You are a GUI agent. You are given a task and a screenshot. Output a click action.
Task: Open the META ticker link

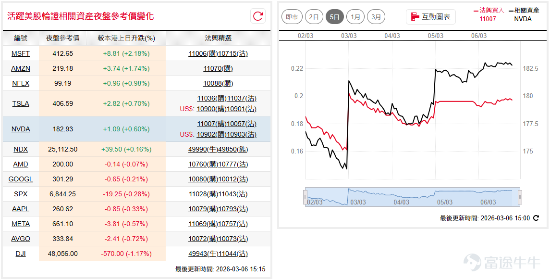[x=21, y=224]
